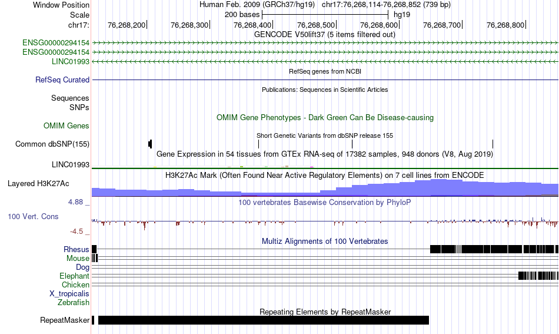Click the 4.88 PhyloP scale maximum
Viewport: 559px width, 334px height.
(x=75, y=202)
